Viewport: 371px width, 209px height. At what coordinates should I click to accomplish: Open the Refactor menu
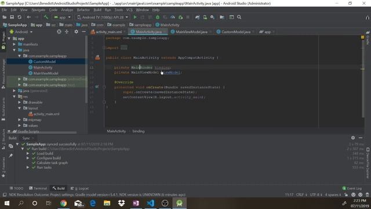point(83,10)
